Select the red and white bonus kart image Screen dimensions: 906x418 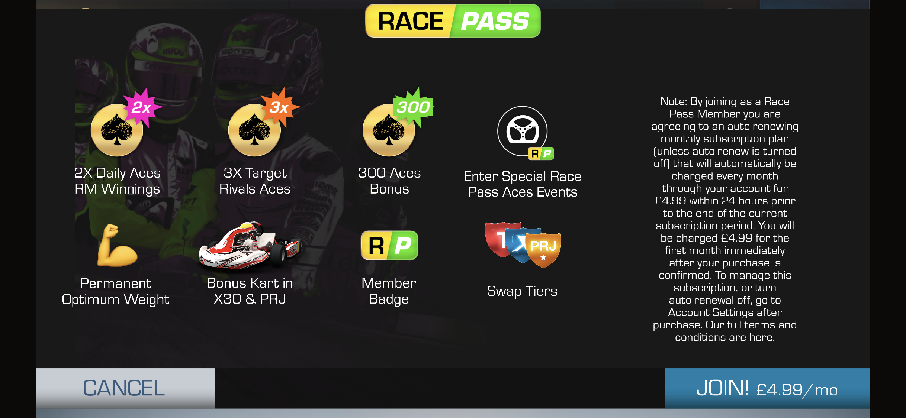(x=250, y=245)
